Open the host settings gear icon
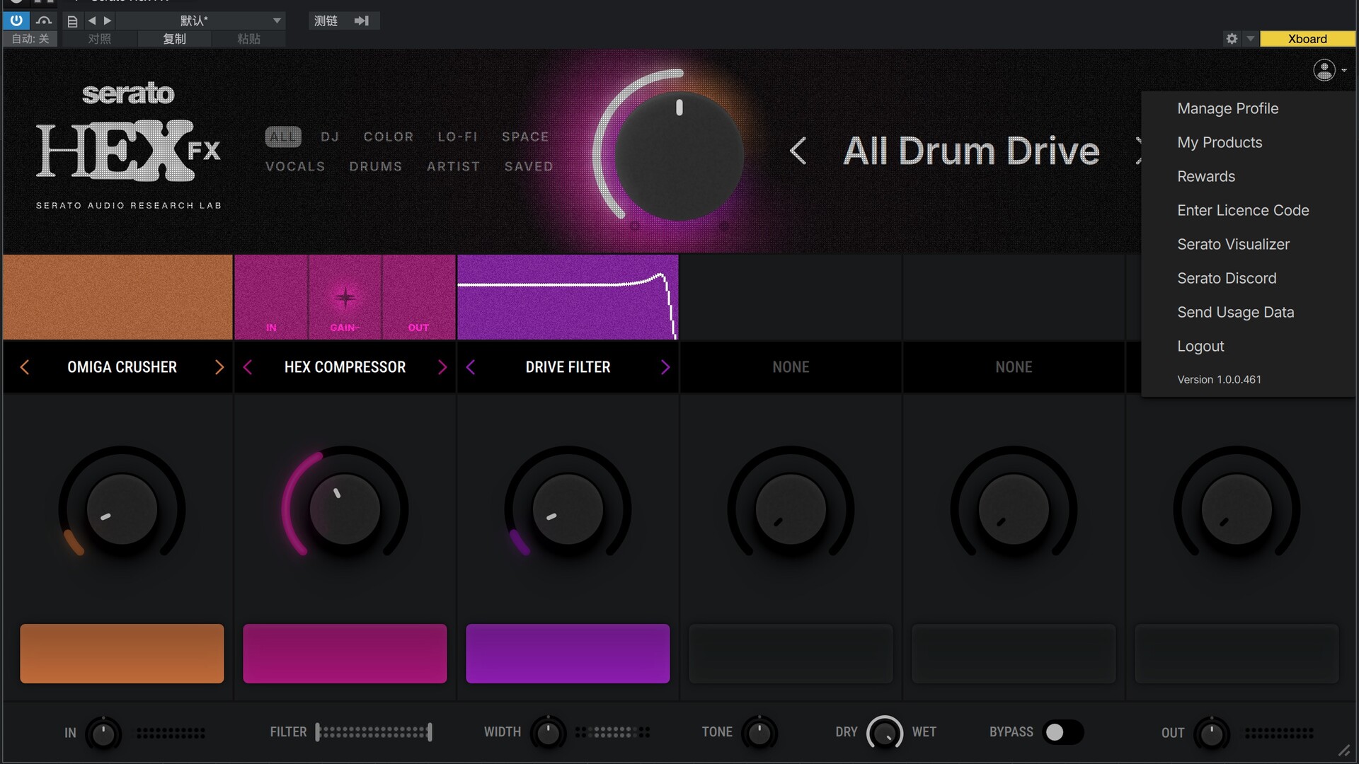Image resolution: width=1359 pixels, height=764 pixels. [1232, 39]
